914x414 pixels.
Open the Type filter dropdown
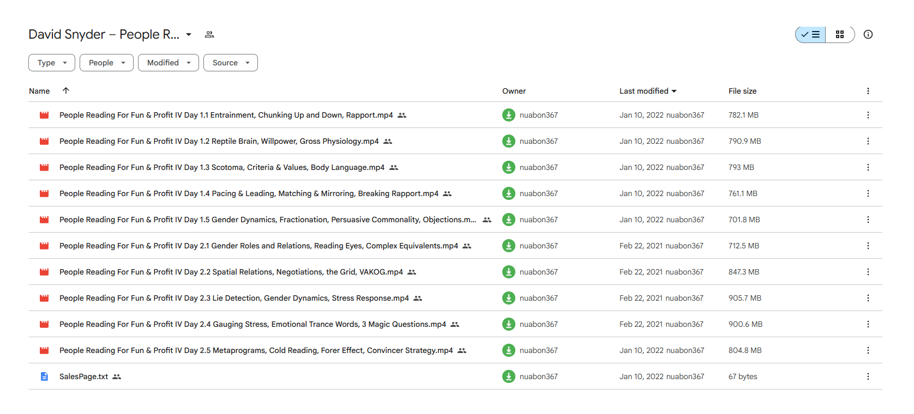(x=52, y=63)
